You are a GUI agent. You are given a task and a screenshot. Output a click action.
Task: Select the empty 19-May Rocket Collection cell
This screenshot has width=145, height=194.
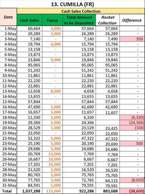[x=108, y=123]
